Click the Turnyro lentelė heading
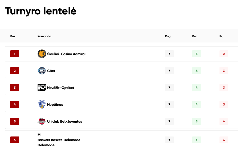This screenshot has width=238, height=146. click(41, 11)
